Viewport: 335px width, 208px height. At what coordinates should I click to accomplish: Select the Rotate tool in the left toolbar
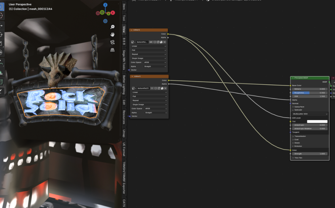coord(1,35)
